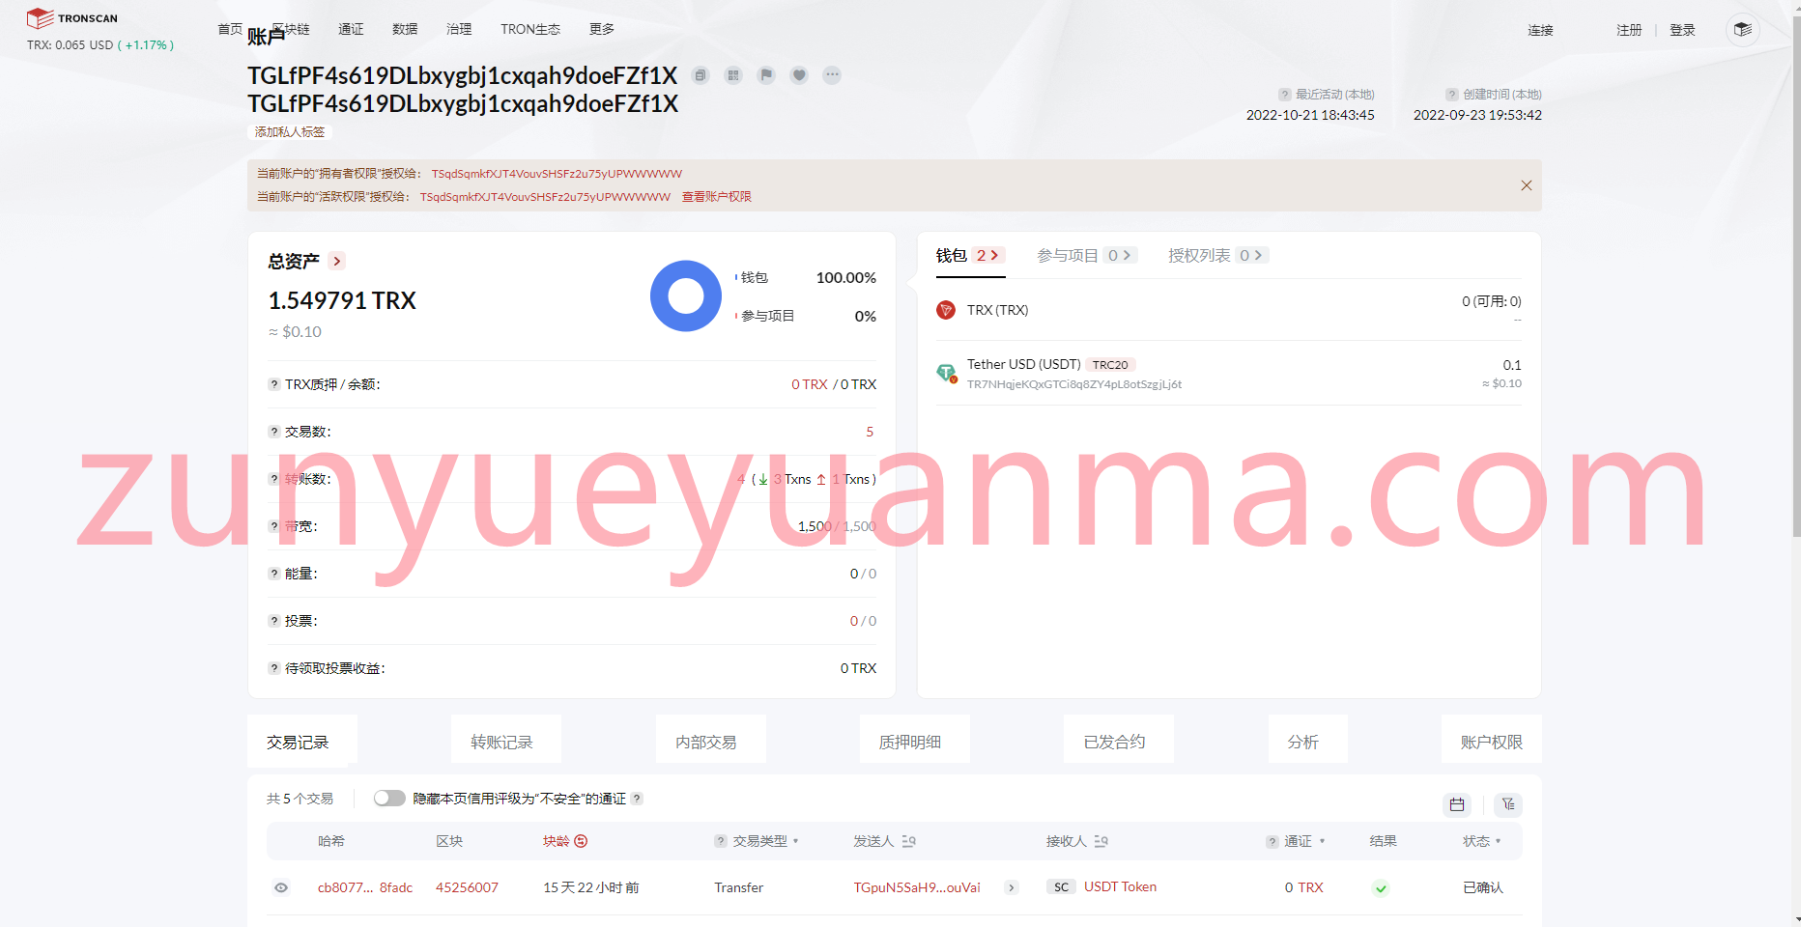Open the network switch cube icon
Image resolution: width=1801 pixels, height=927 pixels.
point(1743,30)
